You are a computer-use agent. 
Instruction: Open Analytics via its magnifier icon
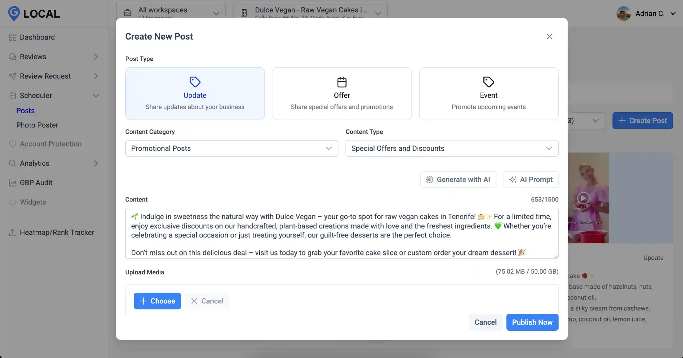click(13, 163)
